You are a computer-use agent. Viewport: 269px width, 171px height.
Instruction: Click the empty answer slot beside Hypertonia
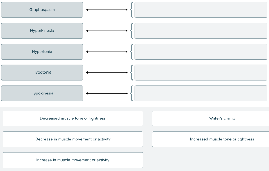[201, 52]
